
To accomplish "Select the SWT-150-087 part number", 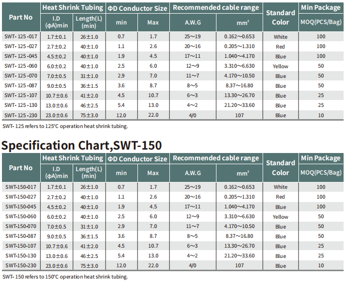I will tap(21, 236).
